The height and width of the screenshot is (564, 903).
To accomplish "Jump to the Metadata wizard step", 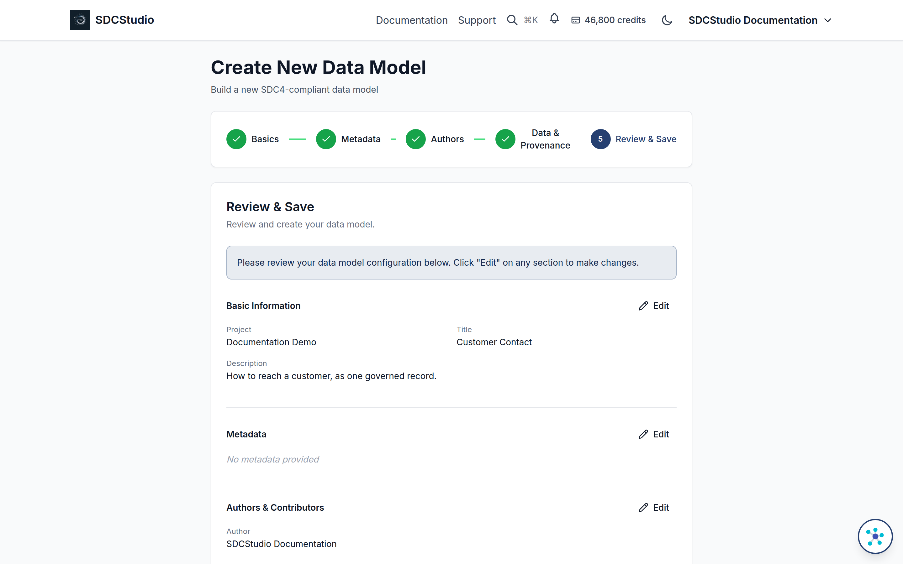I will pos(348,139).
